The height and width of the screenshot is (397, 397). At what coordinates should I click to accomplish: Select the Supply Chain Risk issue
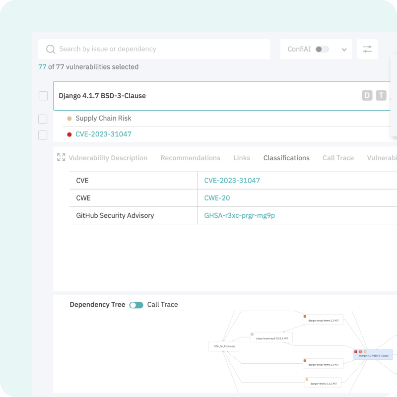click(103, 118)
